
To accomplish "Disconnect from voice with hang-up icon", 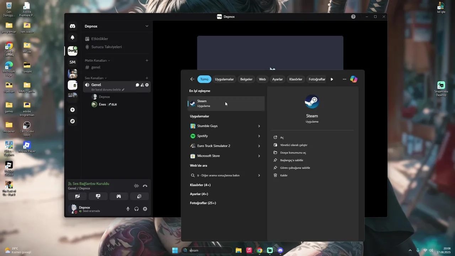I will [x=145, y=186].
